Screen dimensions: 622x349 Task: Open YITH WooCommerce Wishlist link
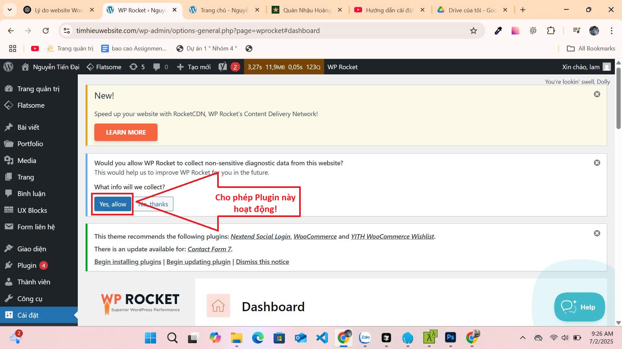(x=392, y=236)
